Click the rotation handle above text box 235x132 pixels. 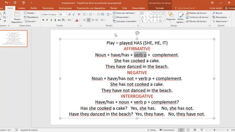tap(137, 33)
